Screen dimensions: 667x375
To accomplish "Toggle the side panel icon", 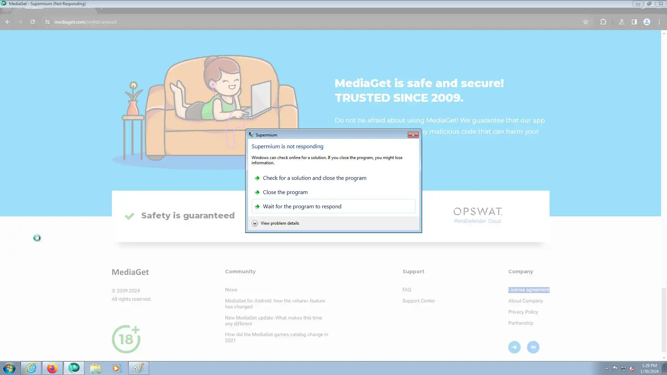I will point(634,22).
